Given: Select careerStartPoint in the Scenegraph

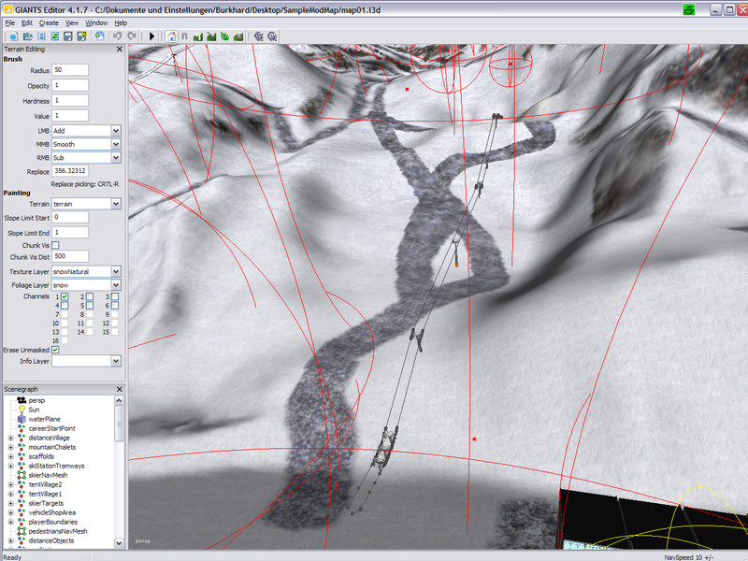Looking at the screenshot, I should pyautogui.click(x=52, y=428).
